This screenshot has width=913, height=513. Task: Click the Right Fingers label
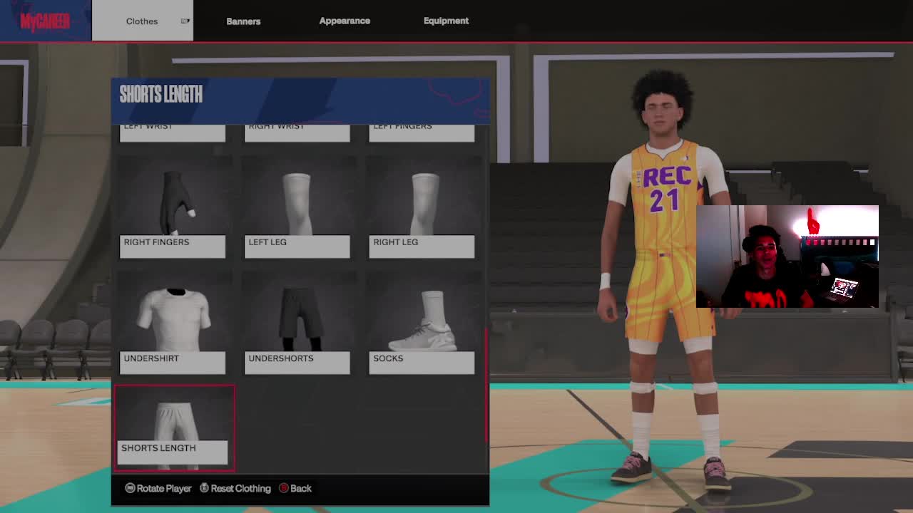click(173, 246)
